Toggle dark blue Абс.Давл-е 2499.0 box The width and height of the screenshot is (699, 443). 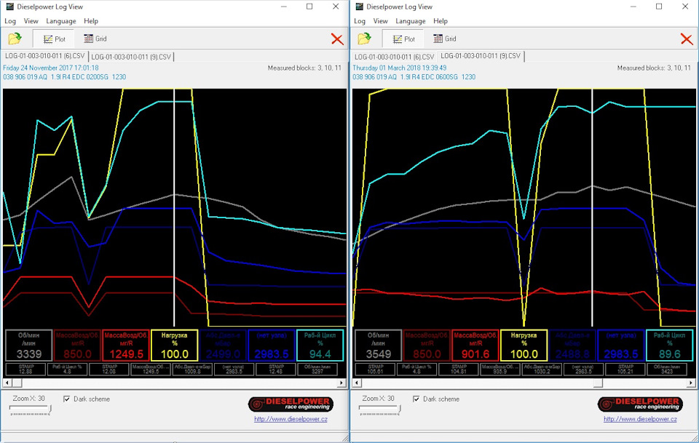coord(223,345)
